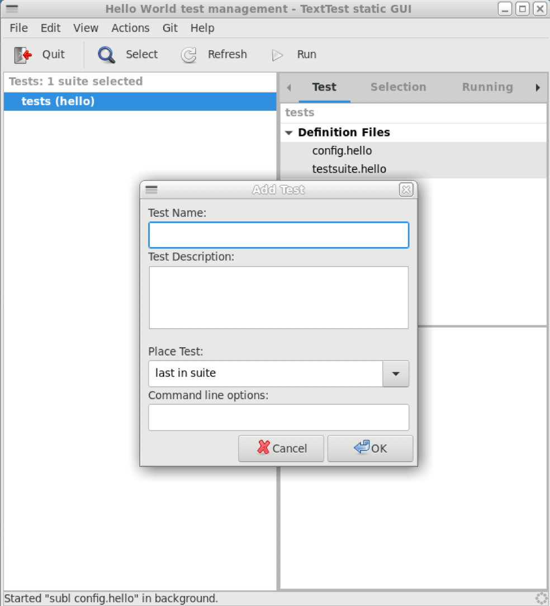Maximize the TextTest window
Screen dimensions: 550x606
click(523, 8)
